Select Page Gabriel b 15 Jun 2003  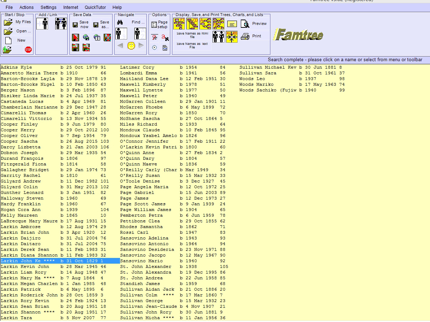coord(179,192)
